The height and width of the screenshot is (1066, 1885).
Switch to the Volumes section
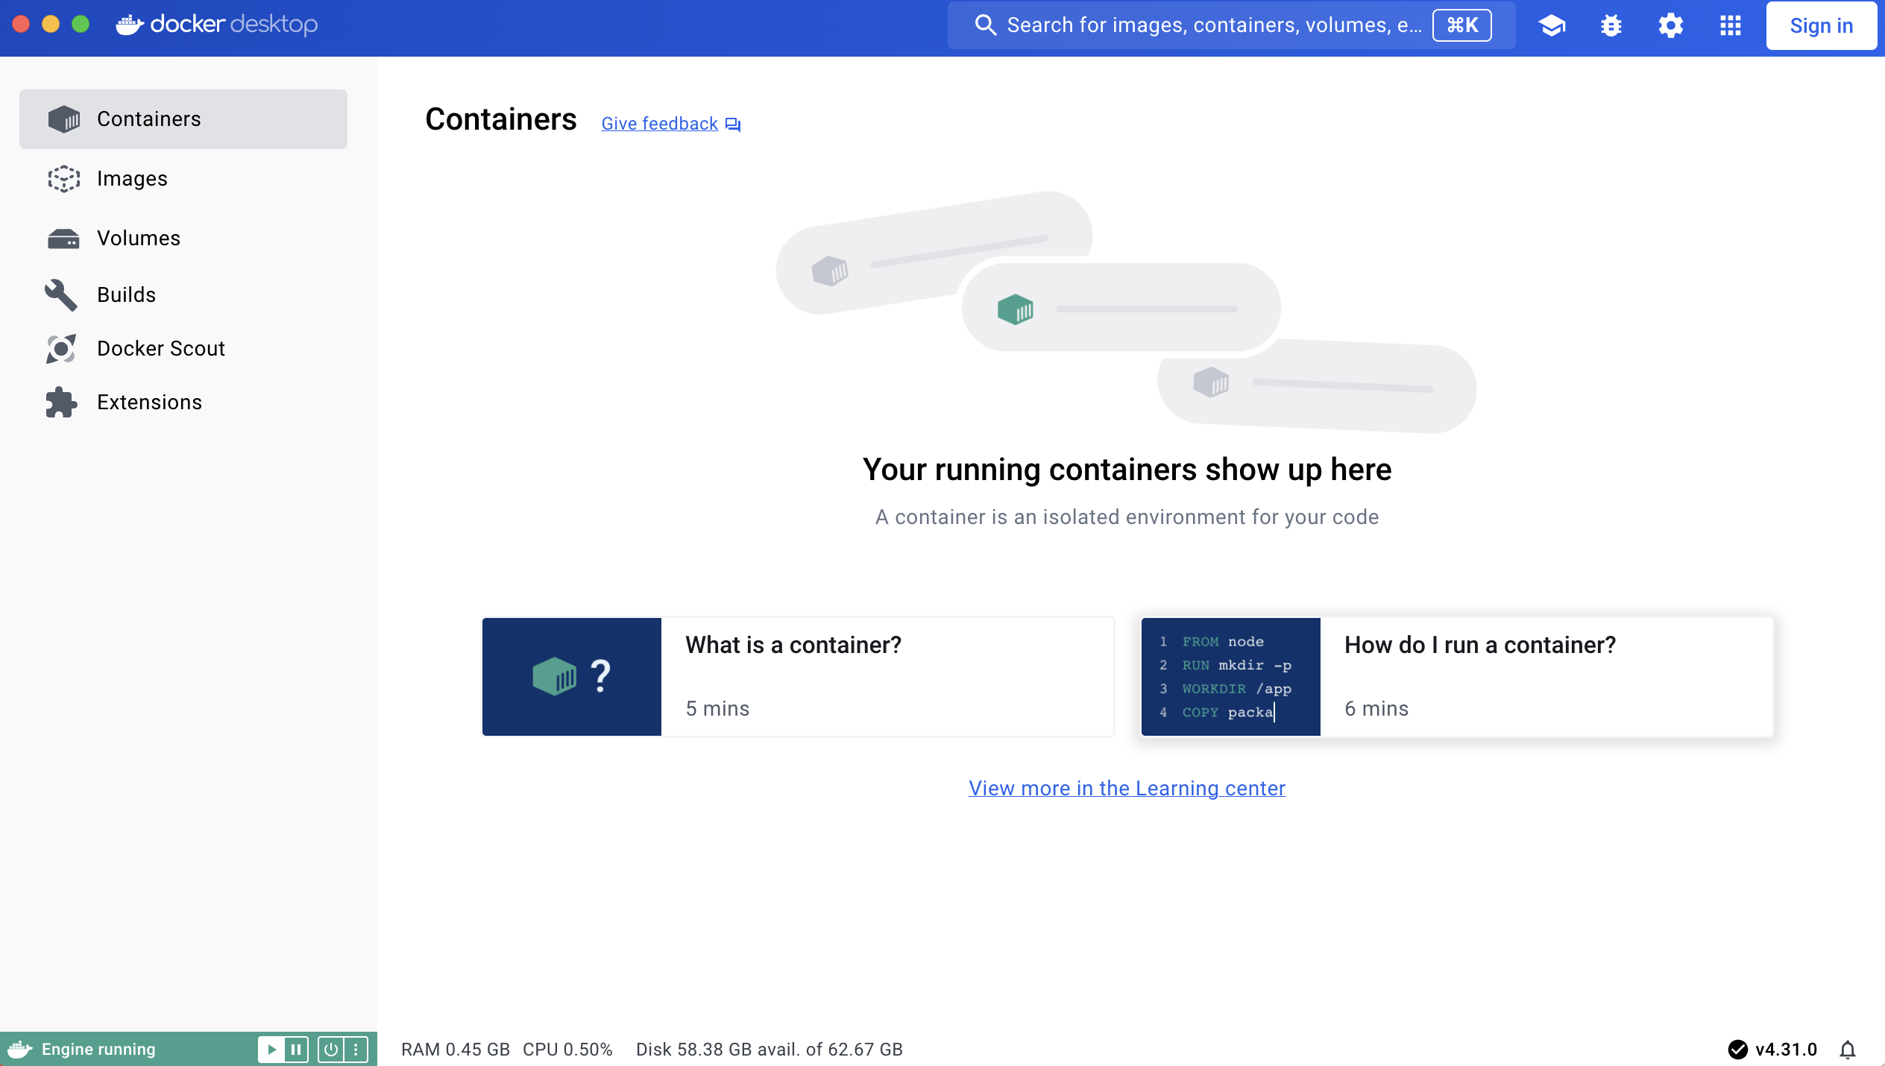139,239
